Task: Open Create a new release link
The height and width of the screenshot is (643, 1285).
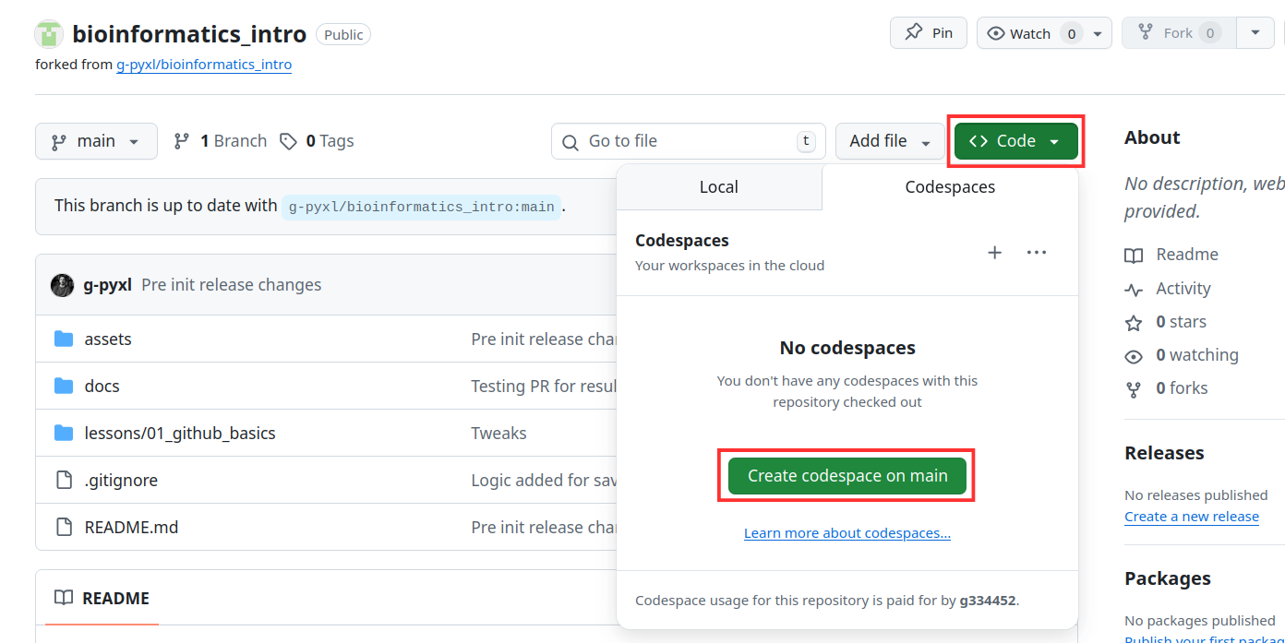Action: click(x=1192, y=517)
